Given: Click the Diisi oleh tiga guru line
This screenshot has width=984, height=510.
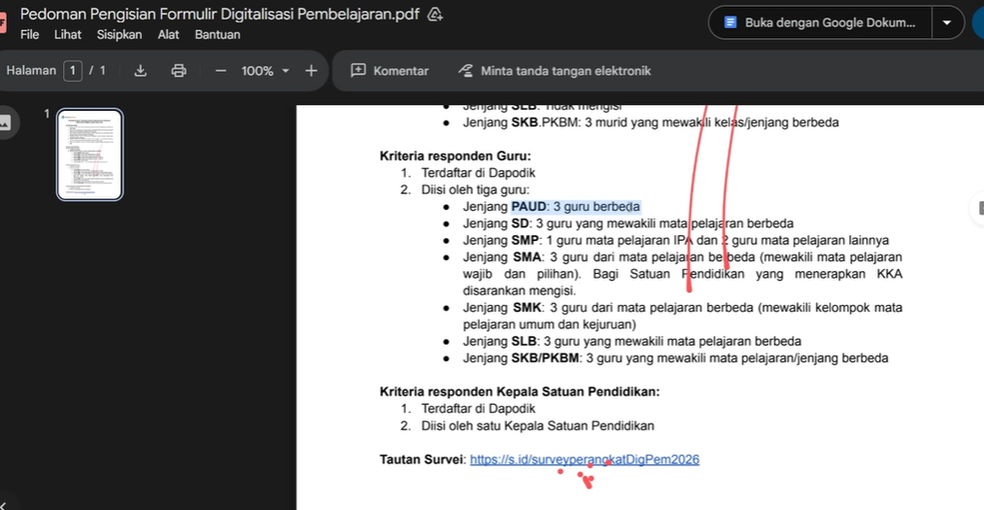Looking at the screenshot, I should (475, 189).
